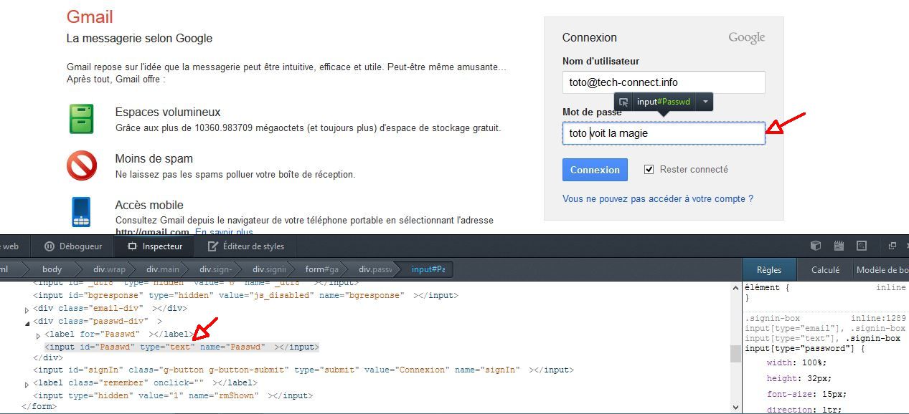Select the Calculé tab in sidebar

point(825,270)
